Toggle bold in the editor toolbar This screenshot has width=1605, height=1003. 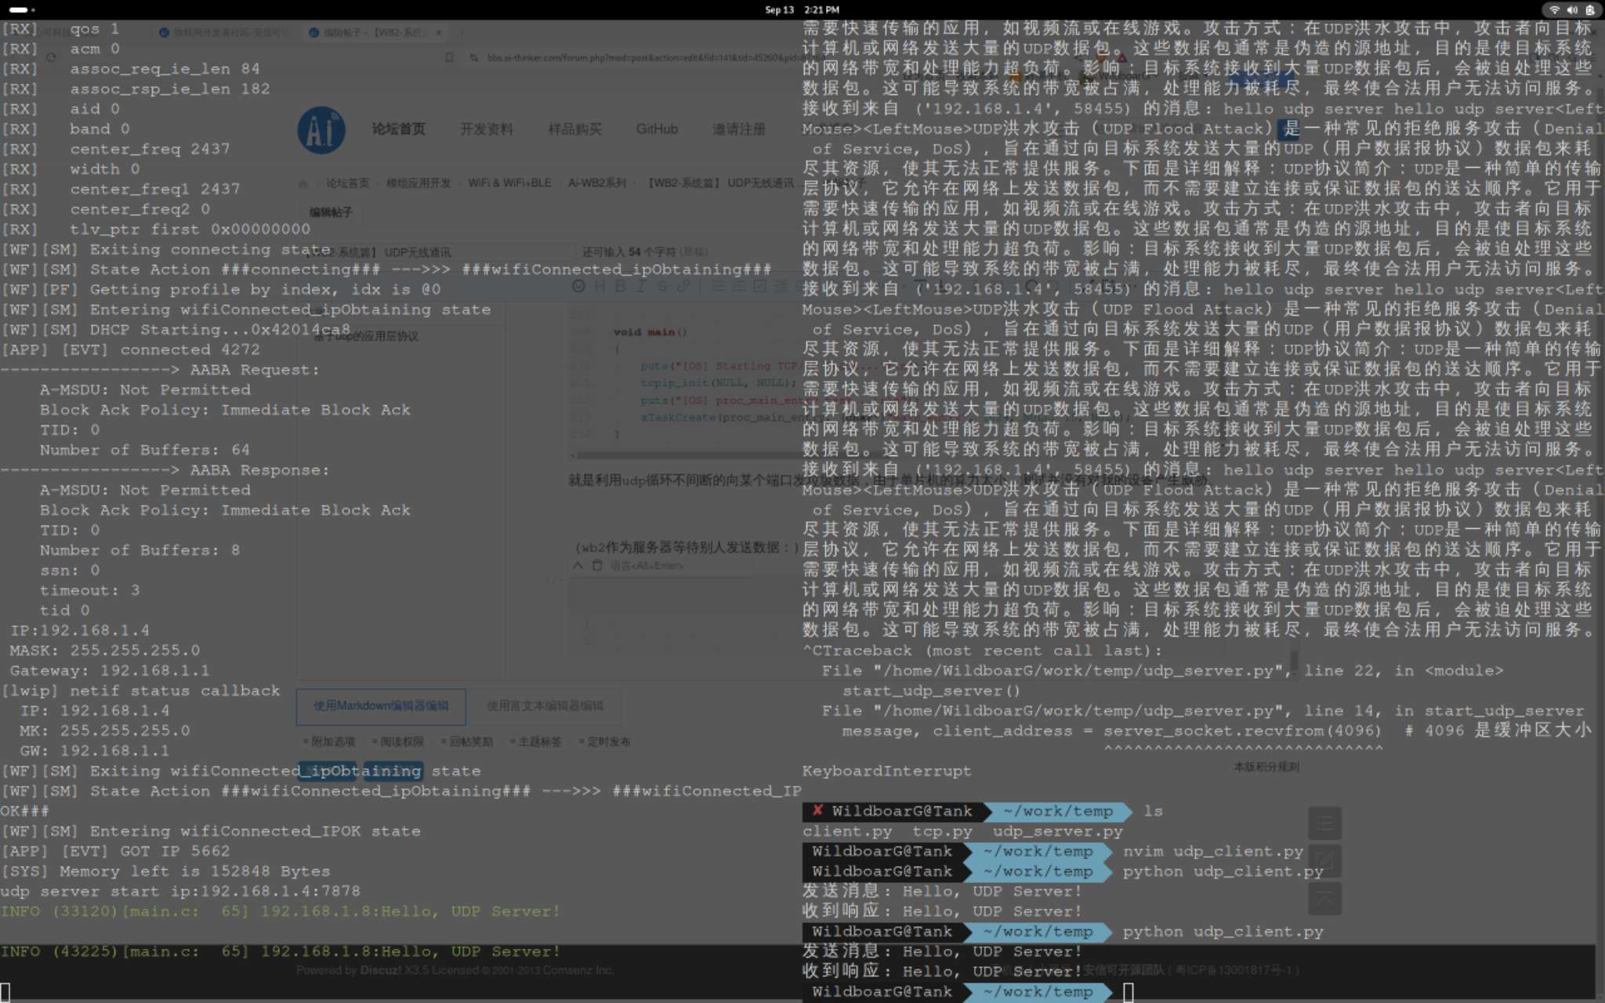pyautogui.click(x=620, y=286)
